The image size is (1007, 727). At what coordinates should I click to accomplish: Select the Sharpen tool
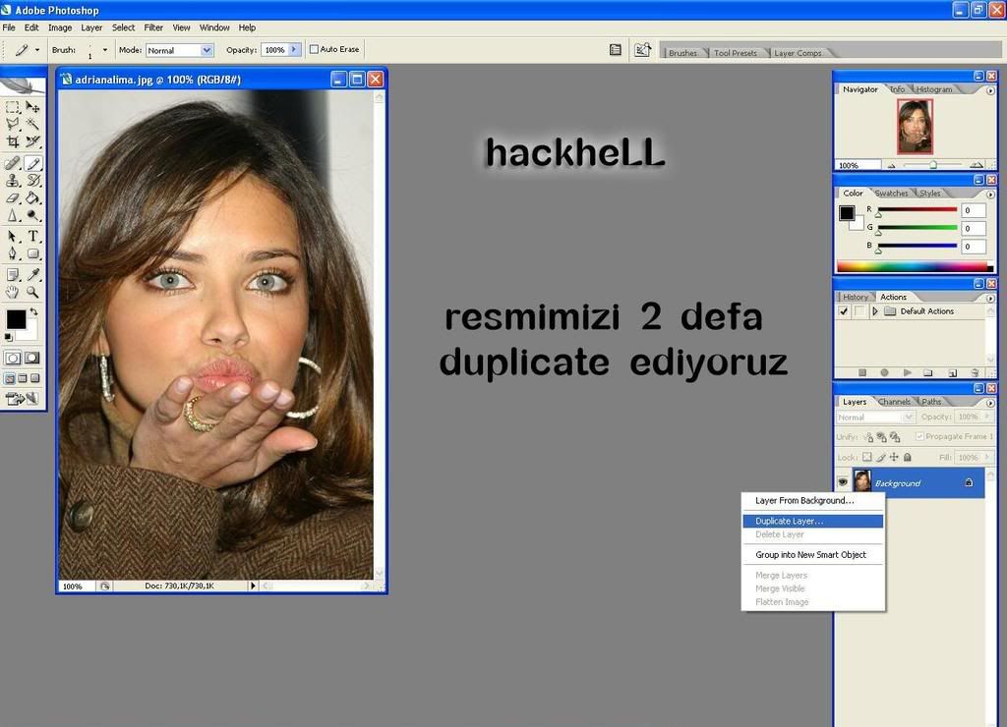pos(12,216)
